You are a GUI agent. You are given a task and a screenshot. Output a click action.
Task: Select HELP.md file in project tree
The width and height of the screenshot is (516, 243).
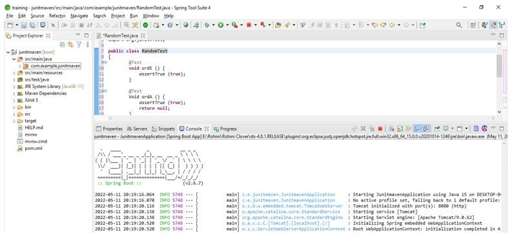point(34,128)
